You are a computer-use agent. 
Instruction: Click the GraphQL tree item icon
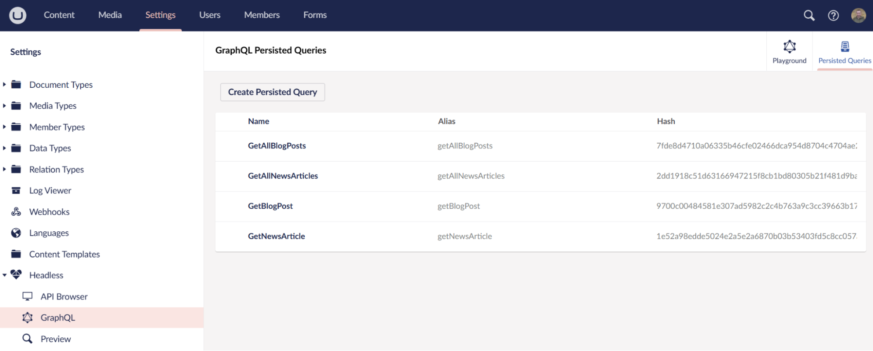pyautogui.click(x=28, y=317)
